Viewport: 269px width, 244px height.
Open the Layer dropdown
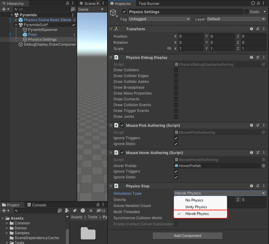(x=236, y=19)
